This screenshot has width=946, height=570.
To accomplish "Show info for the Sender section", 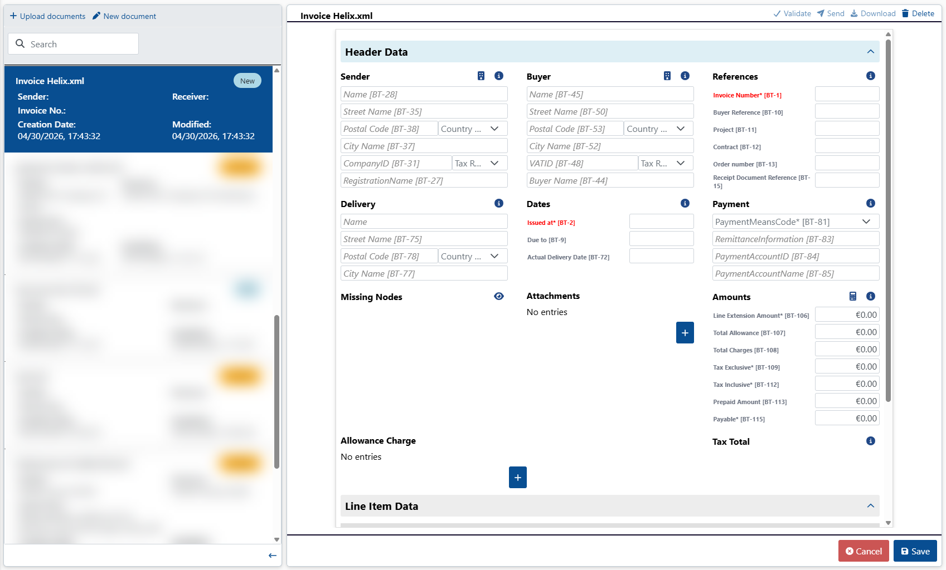I will point(499,76).
